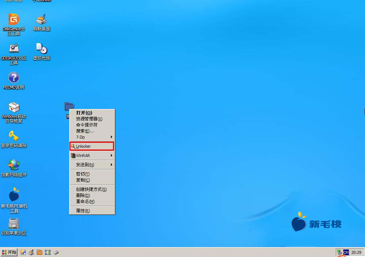This screenshot has height=257, width=365.
Task: Click the blue folder icon behind the context menu
Action: point(70,106)
